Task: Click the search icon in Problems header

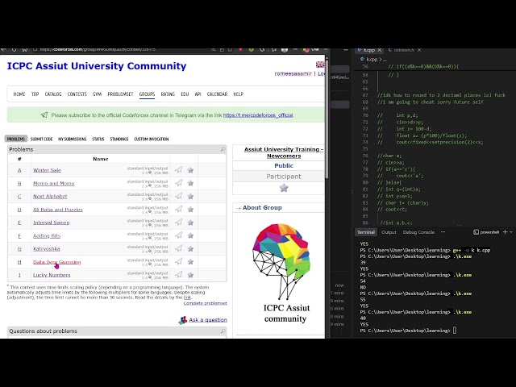Action: 223,149
